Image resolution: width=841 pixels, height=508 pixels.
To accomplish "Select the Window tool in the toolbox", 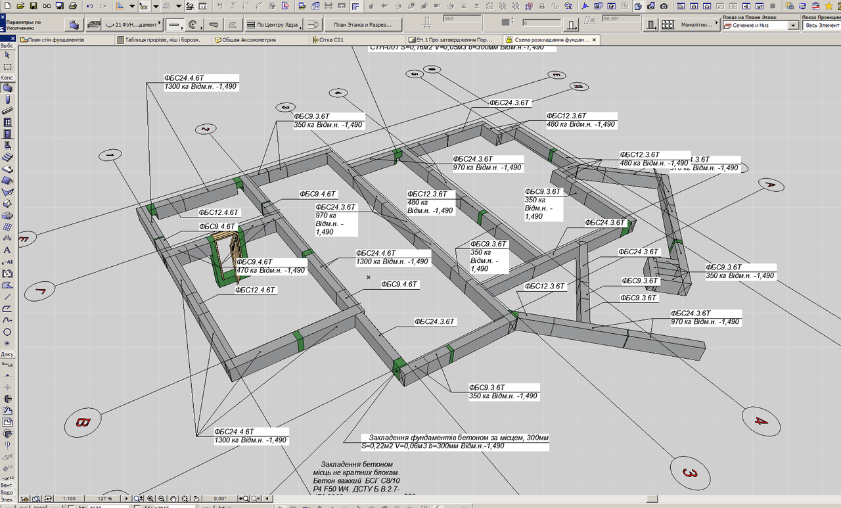I will click(x=7, y=122).
